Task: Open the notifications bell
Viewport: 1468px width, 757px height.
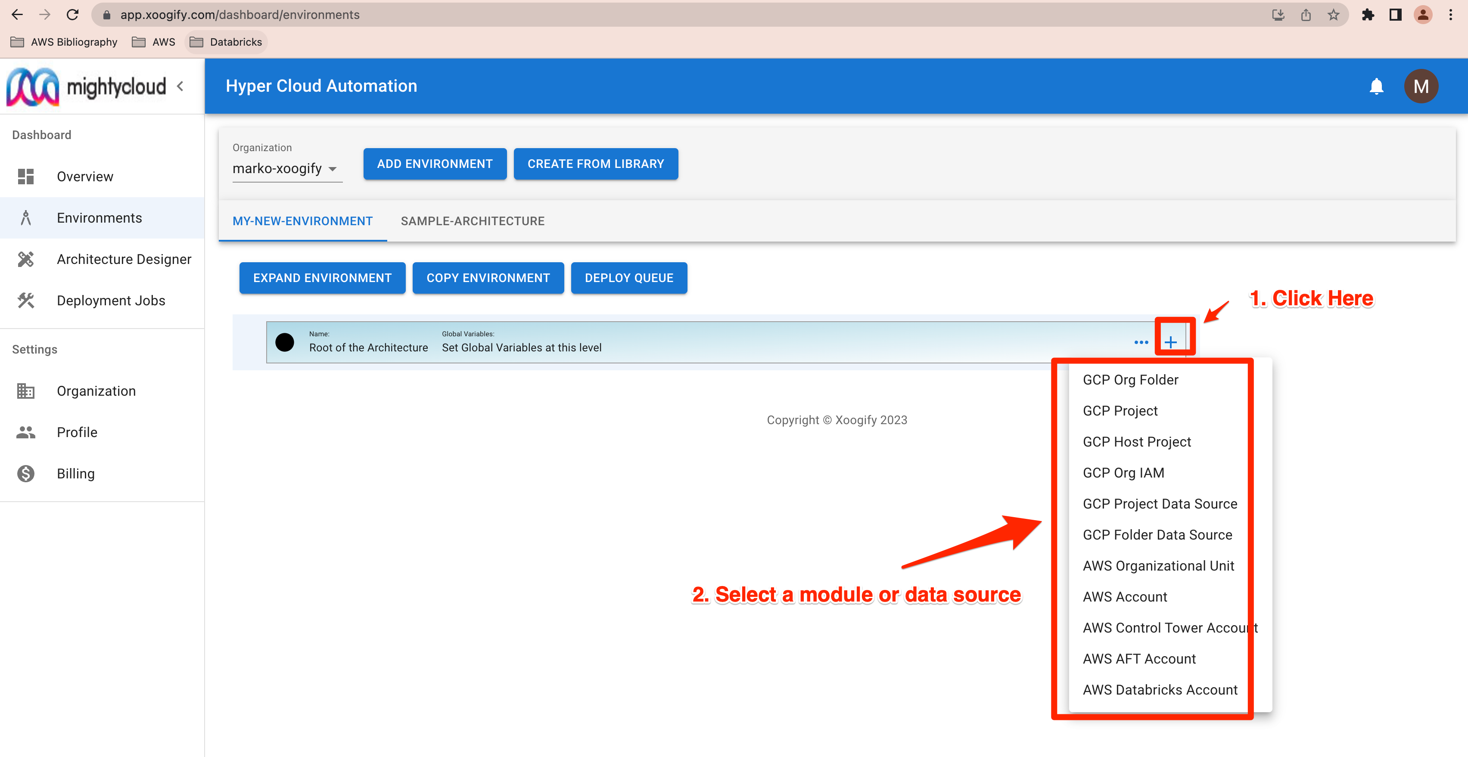Action: tap(1376, 86)
